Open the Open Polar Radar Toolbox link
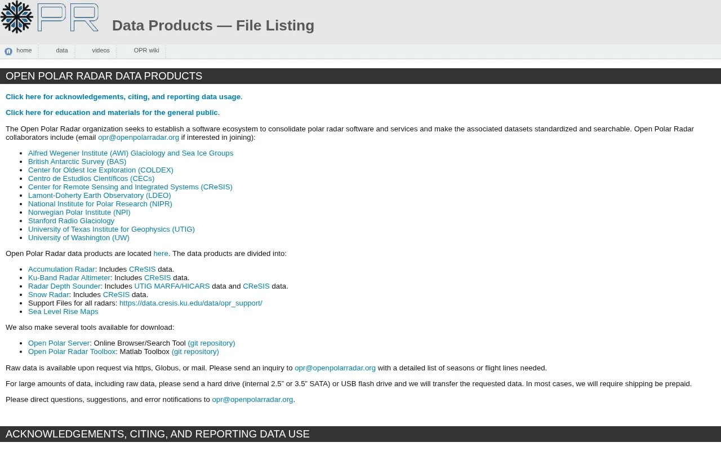The image size is (721, 451). (x=72, y=352)
